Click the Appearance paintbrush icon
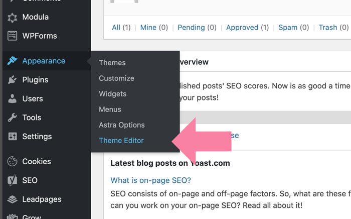This screenshot has height=219, width=351. click(x=12, y=61)
